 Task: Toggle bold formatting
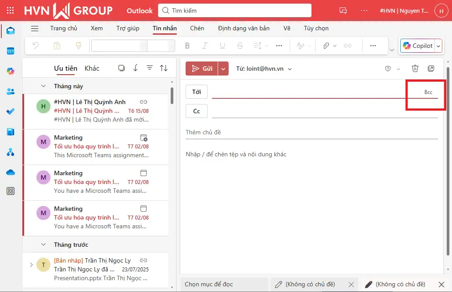(187, 46)
